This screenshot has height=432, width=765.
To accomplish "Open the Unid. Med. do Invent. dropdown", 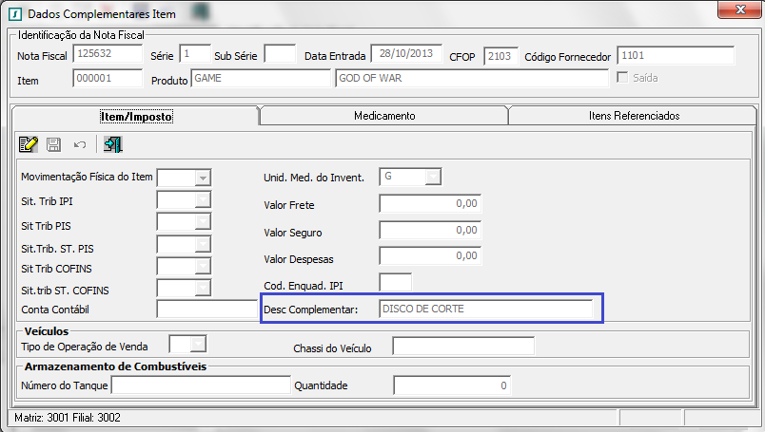I will coord(433,177).
